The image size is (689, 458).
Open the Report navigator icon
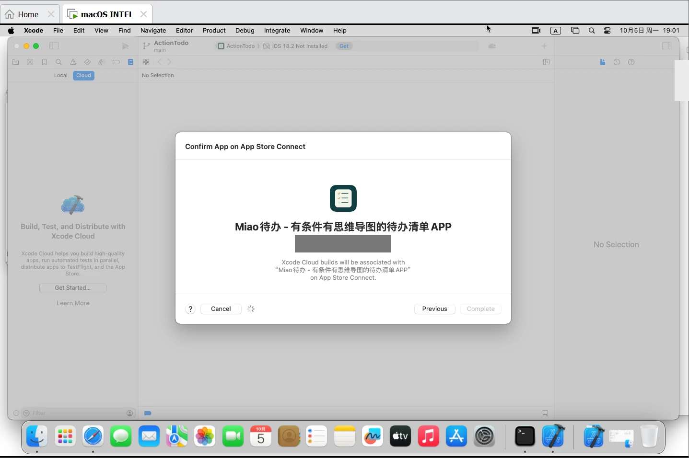pos(131,62)
